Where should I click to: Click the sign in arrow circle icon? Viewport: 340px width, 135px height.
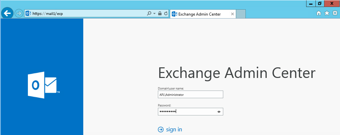coord(161,130)
